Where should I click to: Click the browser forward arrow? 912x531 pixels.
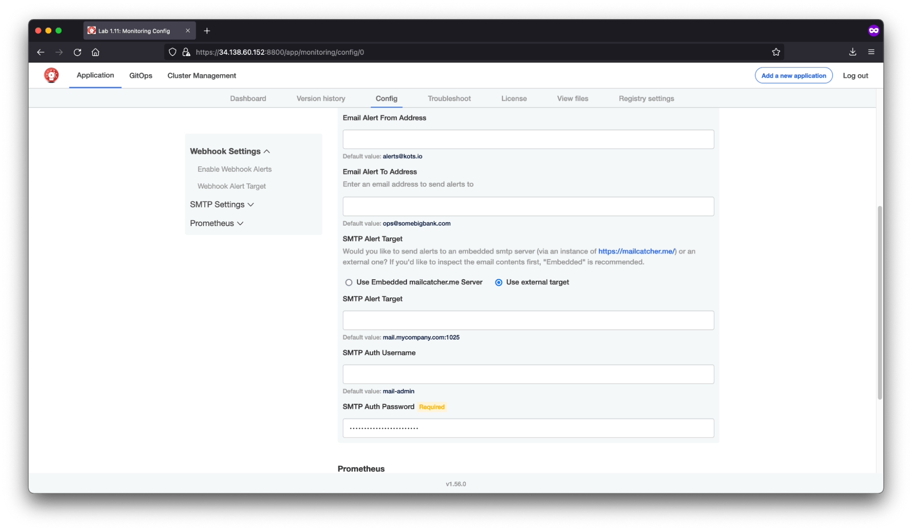(x=59, y=52)
